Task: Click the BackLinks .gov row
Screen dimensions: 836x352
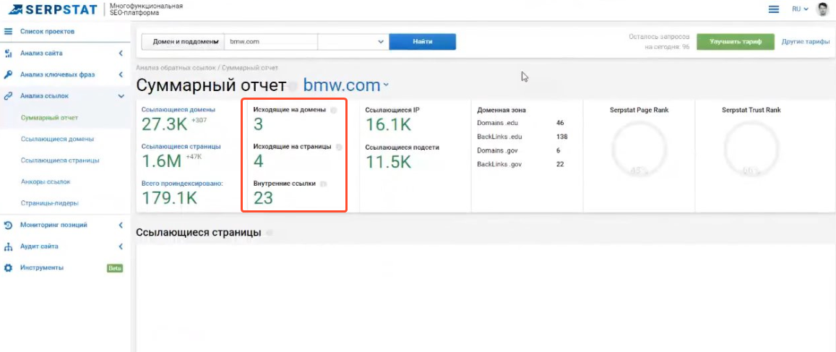Action: (520, 164)
